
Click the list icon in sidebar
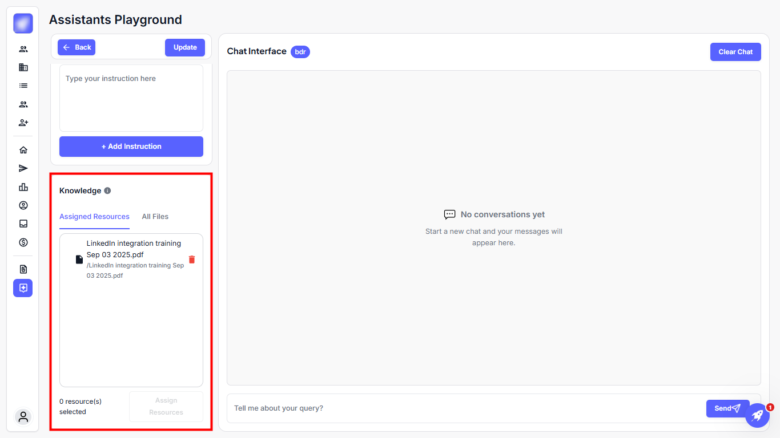[23, 86]
